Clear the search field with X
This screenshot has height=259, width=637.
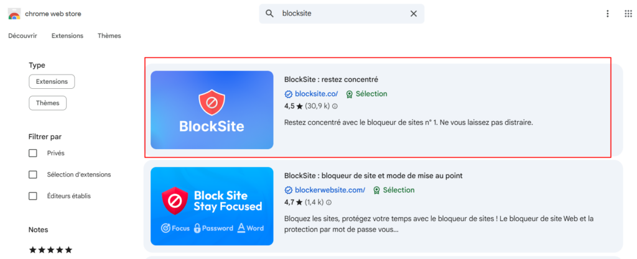pos(414,14)
